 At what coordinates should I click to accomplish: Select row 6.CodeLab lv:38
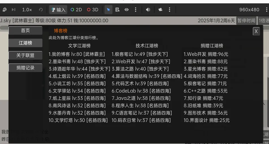141,91
